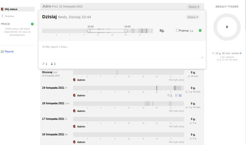246x145 pixels.
Task: Click the 10:00 start time slider handle
Action: click(x=89, y=31)
